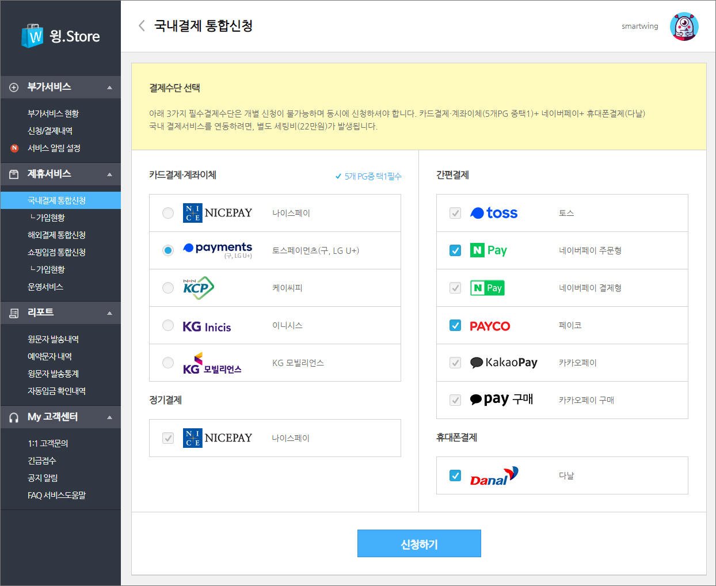Open FAQ 서비스도움말 link
The image size is (716, 586).
(x=56, y=496)
